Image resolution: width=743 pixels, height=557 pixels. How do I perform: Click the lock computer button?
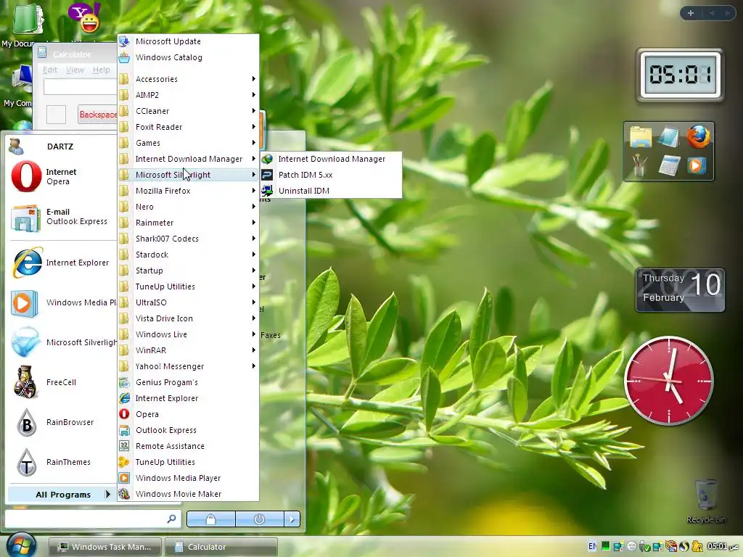pyautogui.click(x=211, y=519)
